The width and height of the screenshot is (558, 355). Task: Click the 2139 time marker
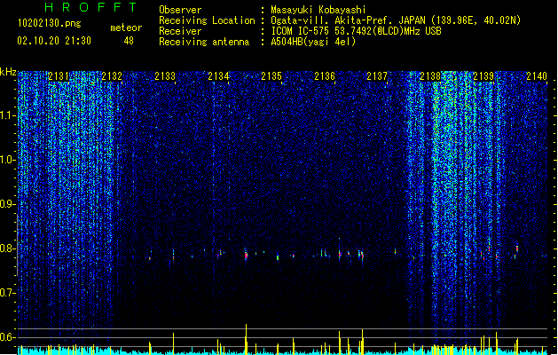pyautogui.click(x=483, y=76)
